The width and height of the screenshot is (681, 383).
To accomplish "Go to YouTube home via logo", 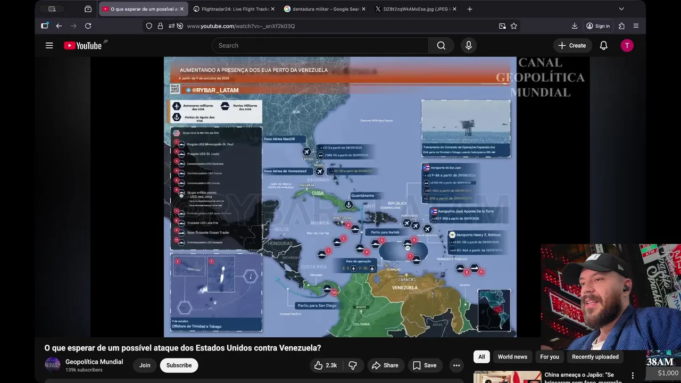I will pos(82,46).
